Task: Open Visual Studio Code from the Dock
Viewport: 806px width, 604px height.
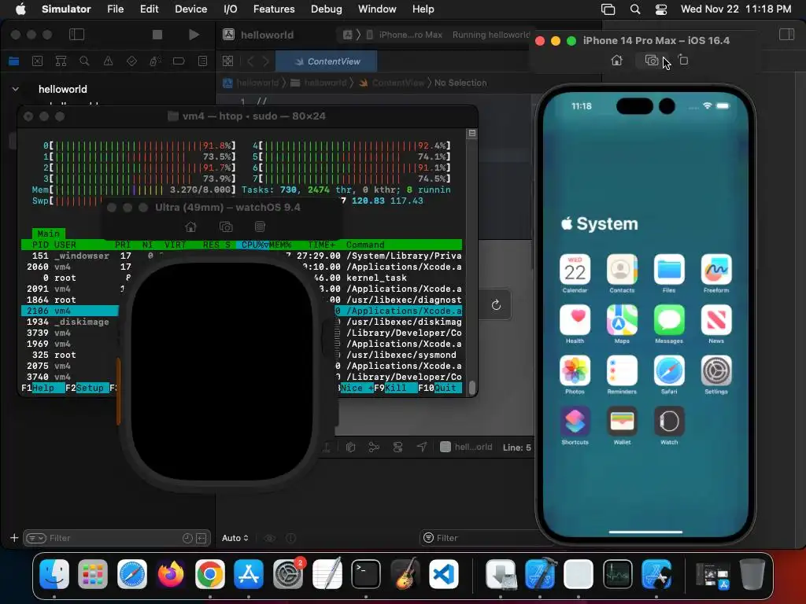Action: coord(444,573)
